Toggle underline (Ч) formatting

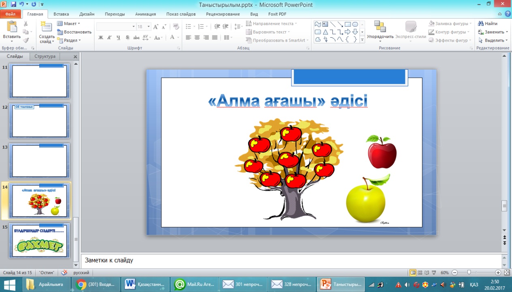(x=118, y=38)
